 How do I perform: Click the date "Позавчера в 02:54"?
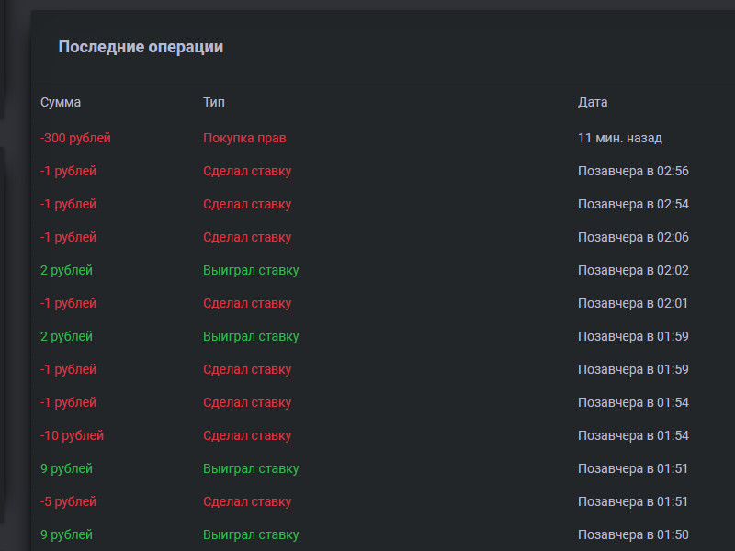(x=633, y=204)
